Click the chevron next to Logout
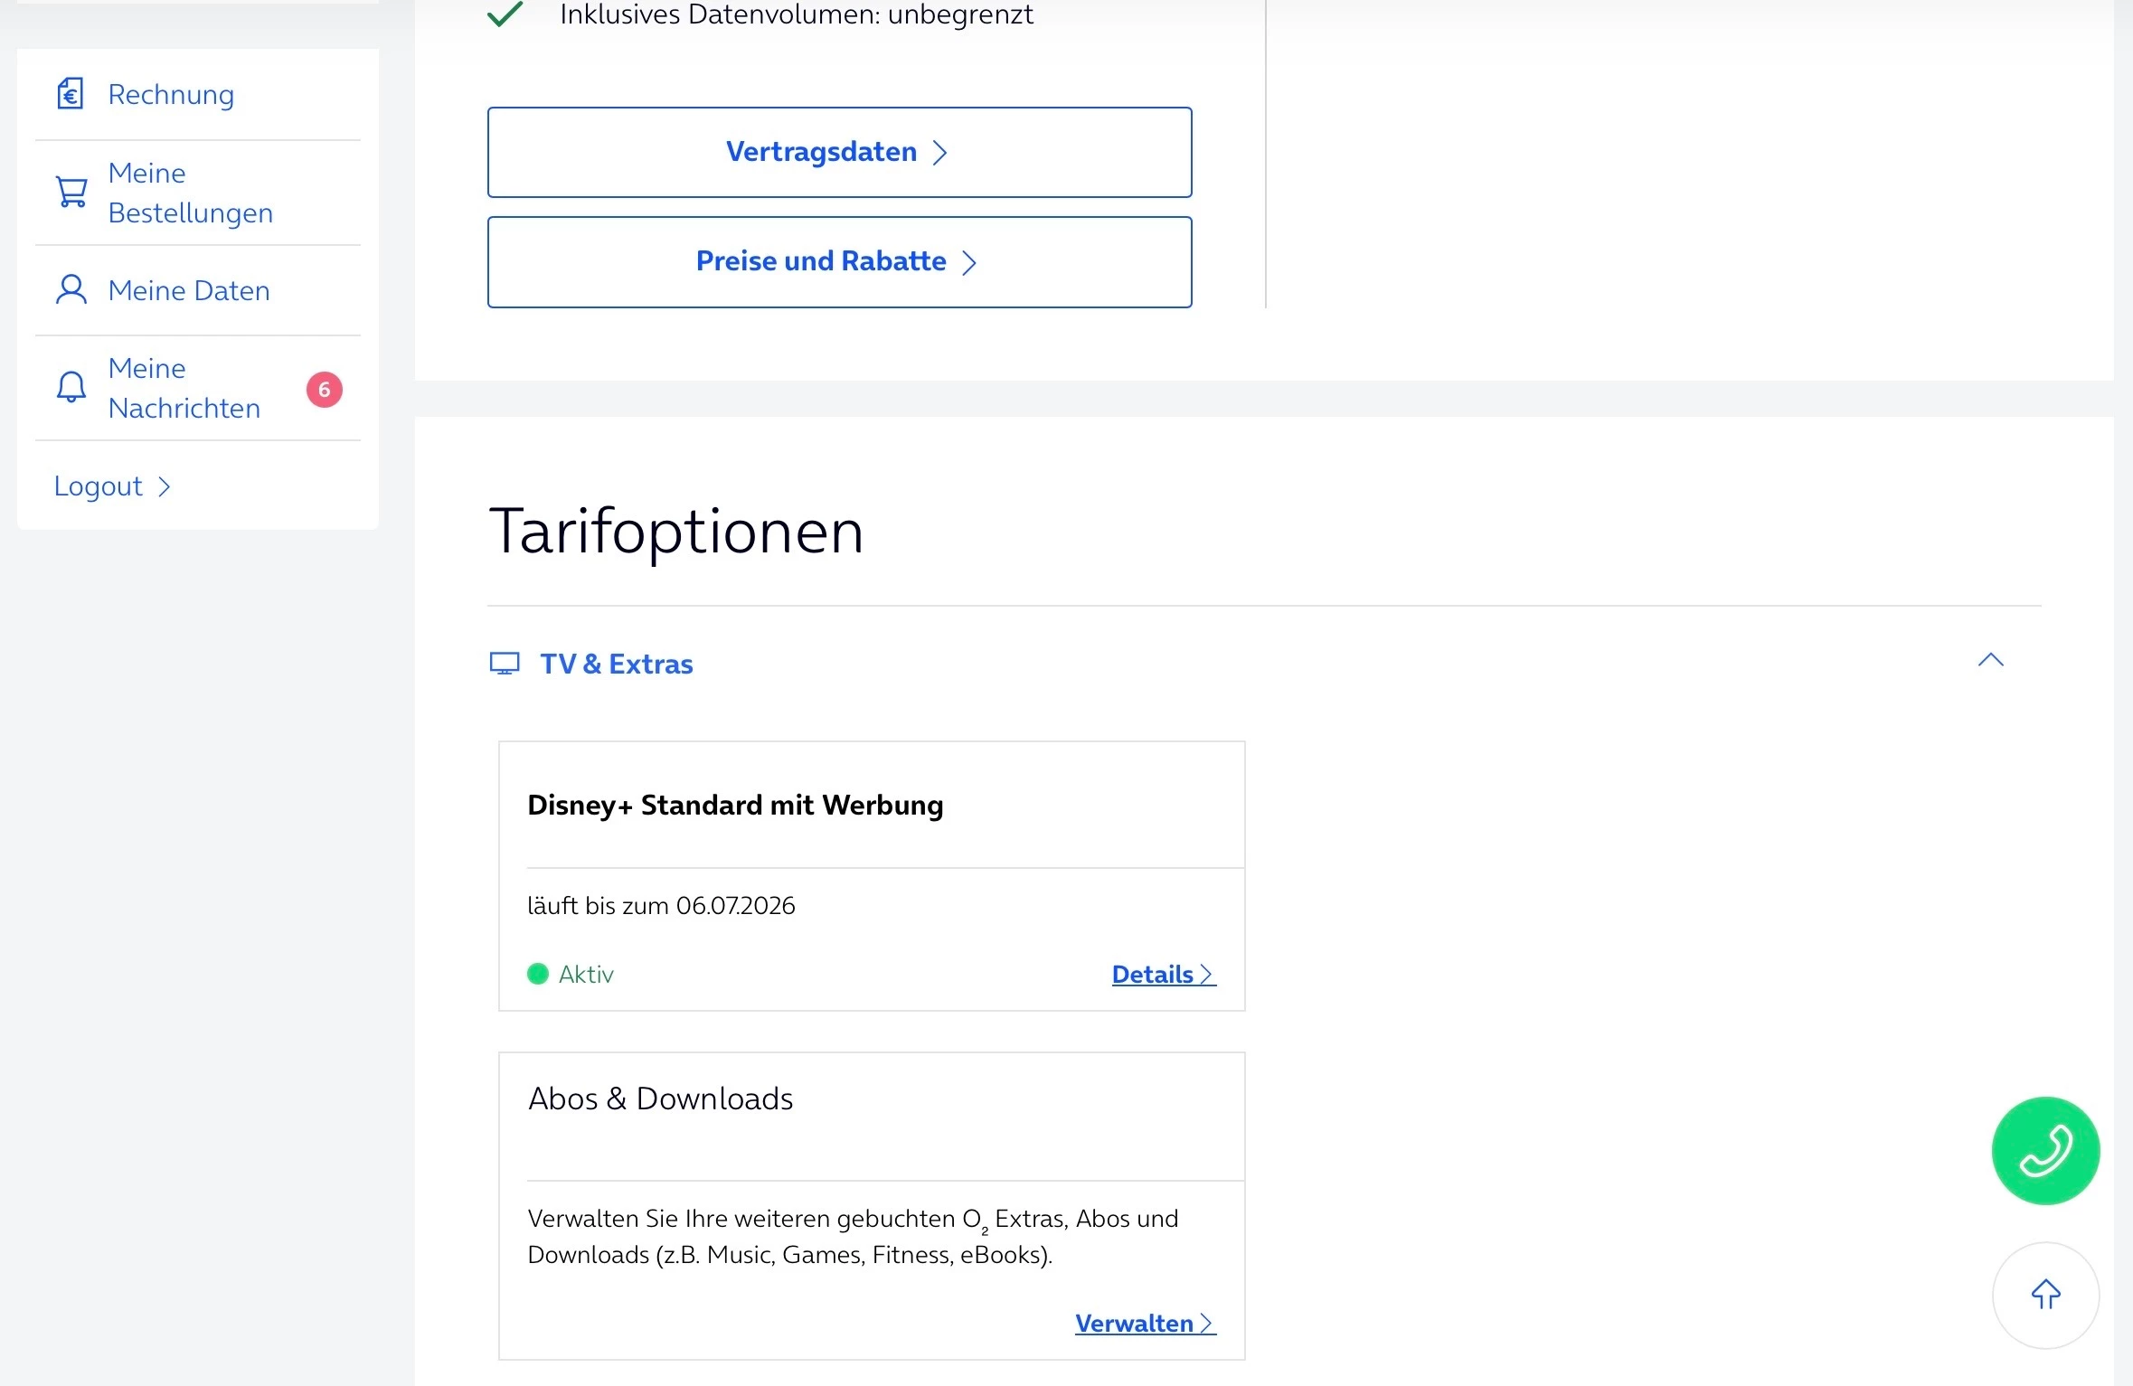 pos(165,487)
